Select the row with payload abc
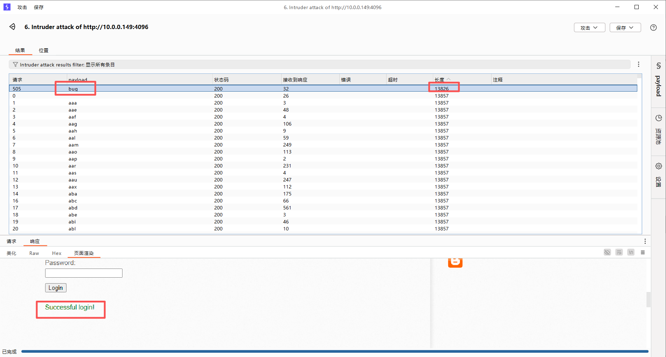The height and width of the screenshot is (357, 666). 323,201
